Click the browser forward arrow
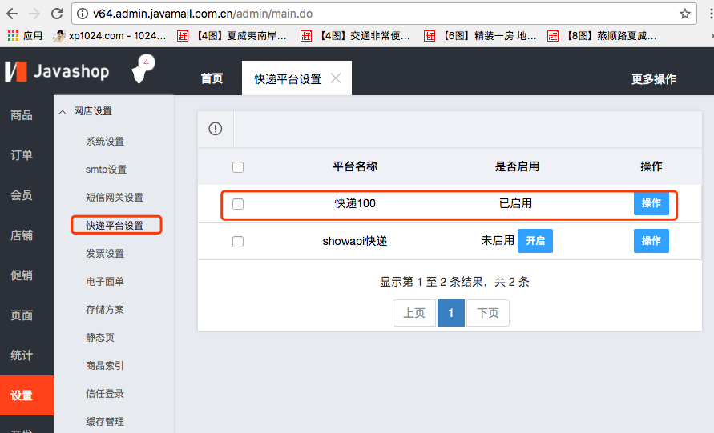This screenshot has width=714, height=433. [x=34, y=14]
